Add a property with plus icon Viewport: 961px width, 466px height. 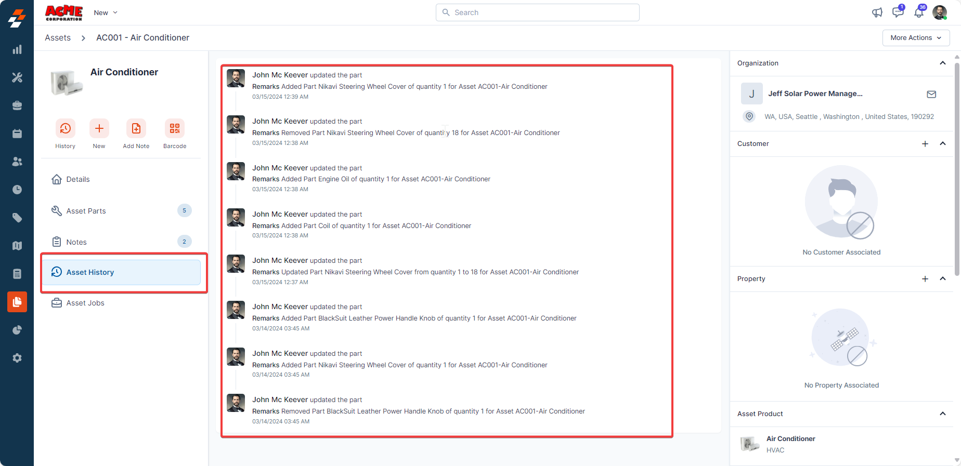[925, 279]
